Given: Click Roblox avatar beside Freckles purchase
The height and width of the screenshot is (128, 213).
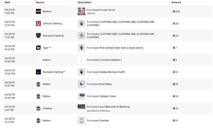Looking at the screenshot, I should [38, 120].
